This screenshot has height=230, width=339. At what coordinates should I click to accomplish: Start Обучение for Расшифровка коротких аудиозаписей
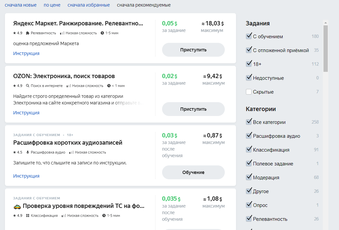pyautogui.click(x=193, y=172)
